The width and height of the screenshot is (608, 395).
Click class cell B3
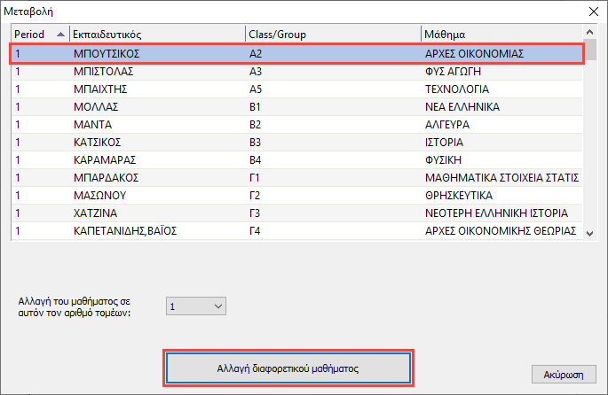coord(255,143)
